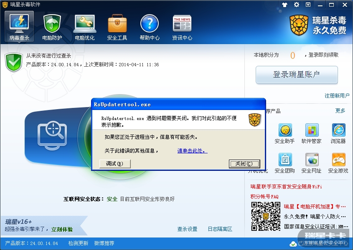Click 微博推荐 in status bar
The height and width of the screenshot is (250, 353).
click(x=104, y=243)
